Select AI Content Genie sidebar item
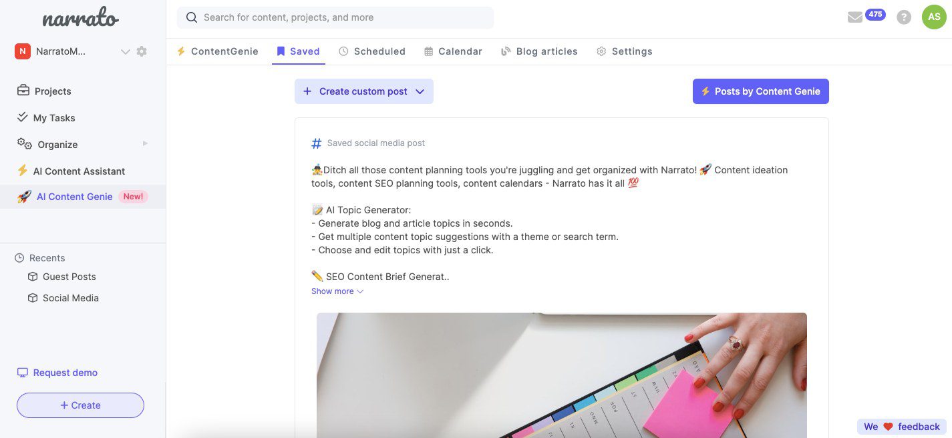This screenshot has height=438, width=952. (83, 197)
